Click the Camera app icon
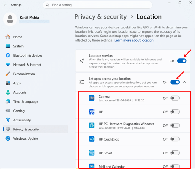This screenshot has width=195, height=169. click(x=92, y=98)
